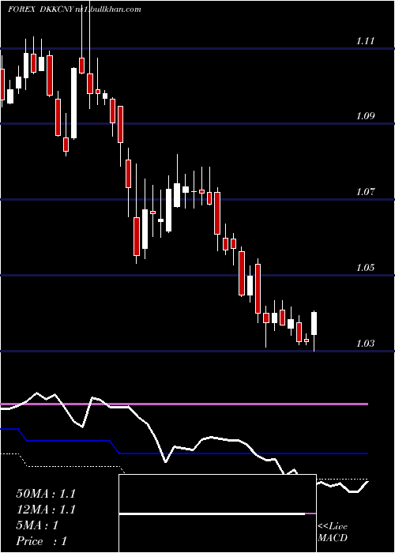Viewport: 395px width, 553px height.
Task: Click the MACD panel box
Action: pyautogui.click(x=217, y=513)
